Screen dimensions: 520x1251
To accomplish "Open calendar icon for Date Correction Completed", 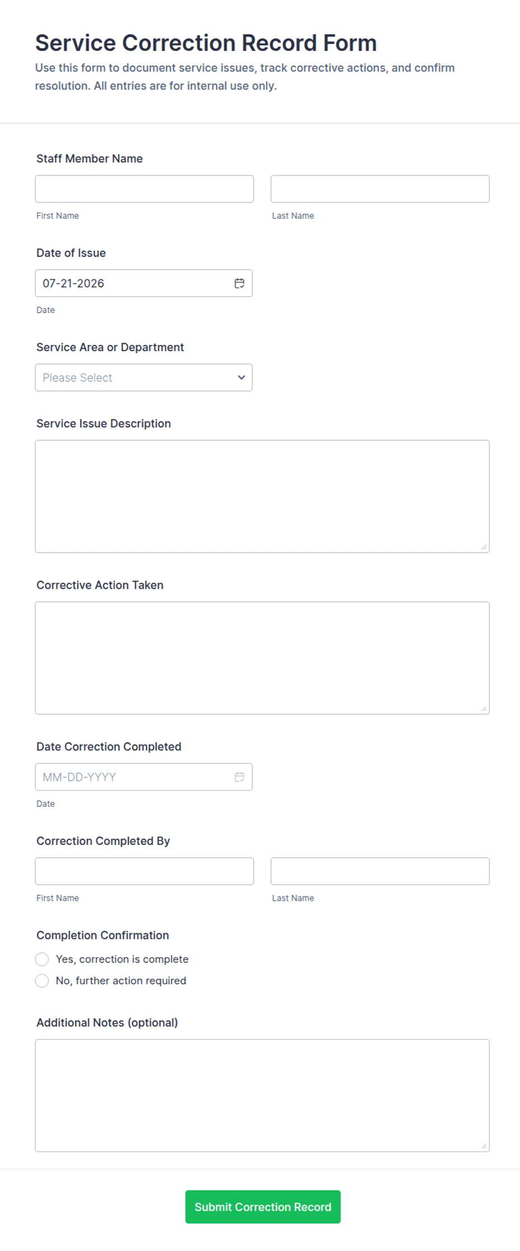I will coord(239,777).
